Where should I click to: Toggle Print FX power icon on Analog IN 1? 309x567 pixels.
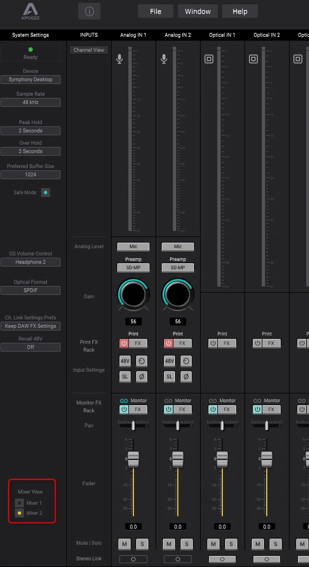tap(124, 343)
